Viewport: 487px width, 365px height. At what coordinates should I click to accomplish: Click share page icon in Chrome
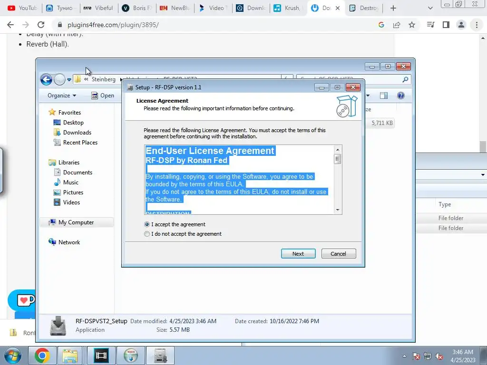397,25
